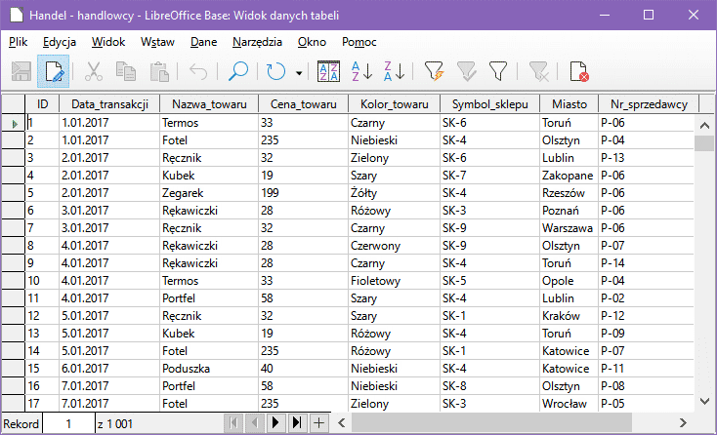Screen dimensions: 717x435
Task: Sort descending with Z-A icon
Action: (395, 71)
